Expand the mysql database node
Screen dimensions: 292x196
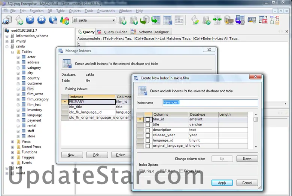pos(7,41)
